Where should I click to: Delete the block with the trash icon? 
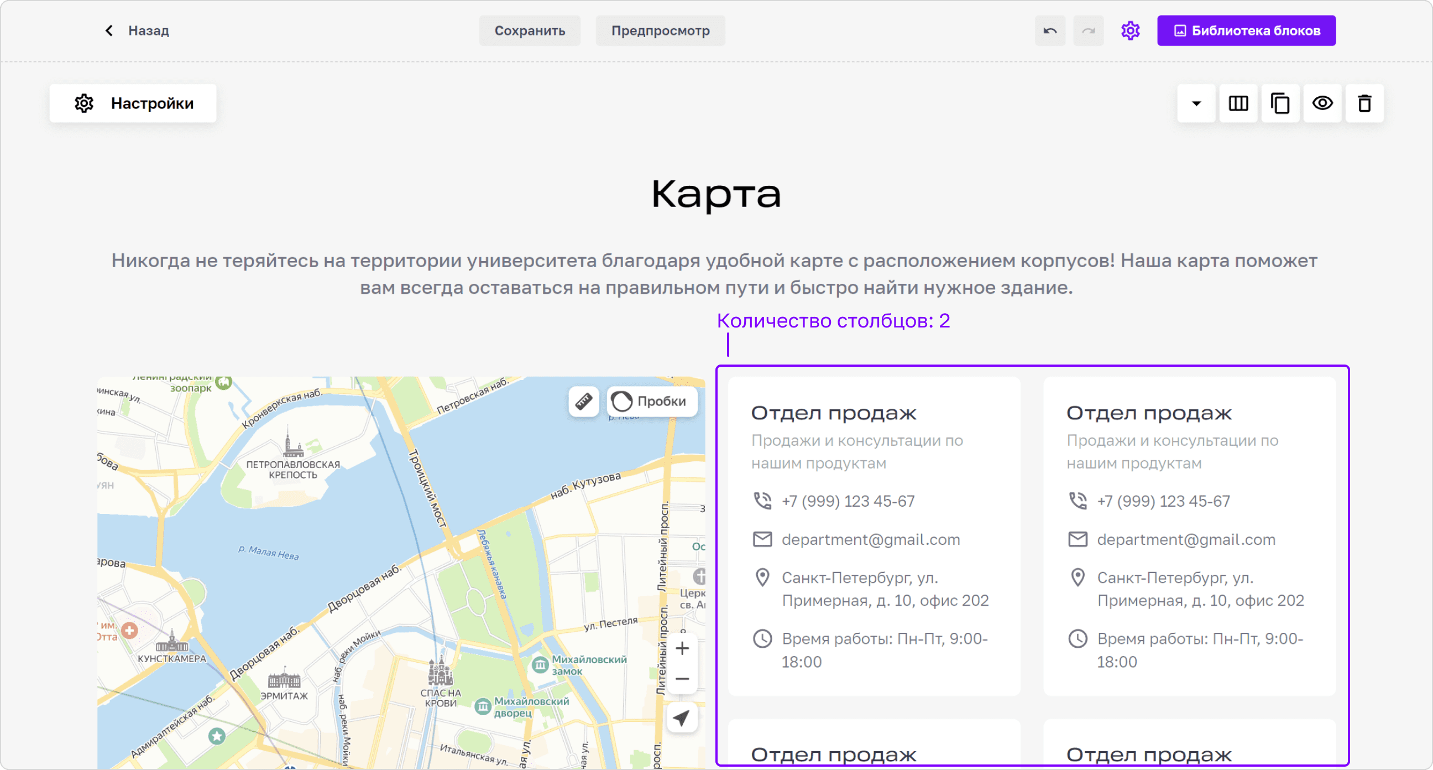click(x=1364, y=103)
